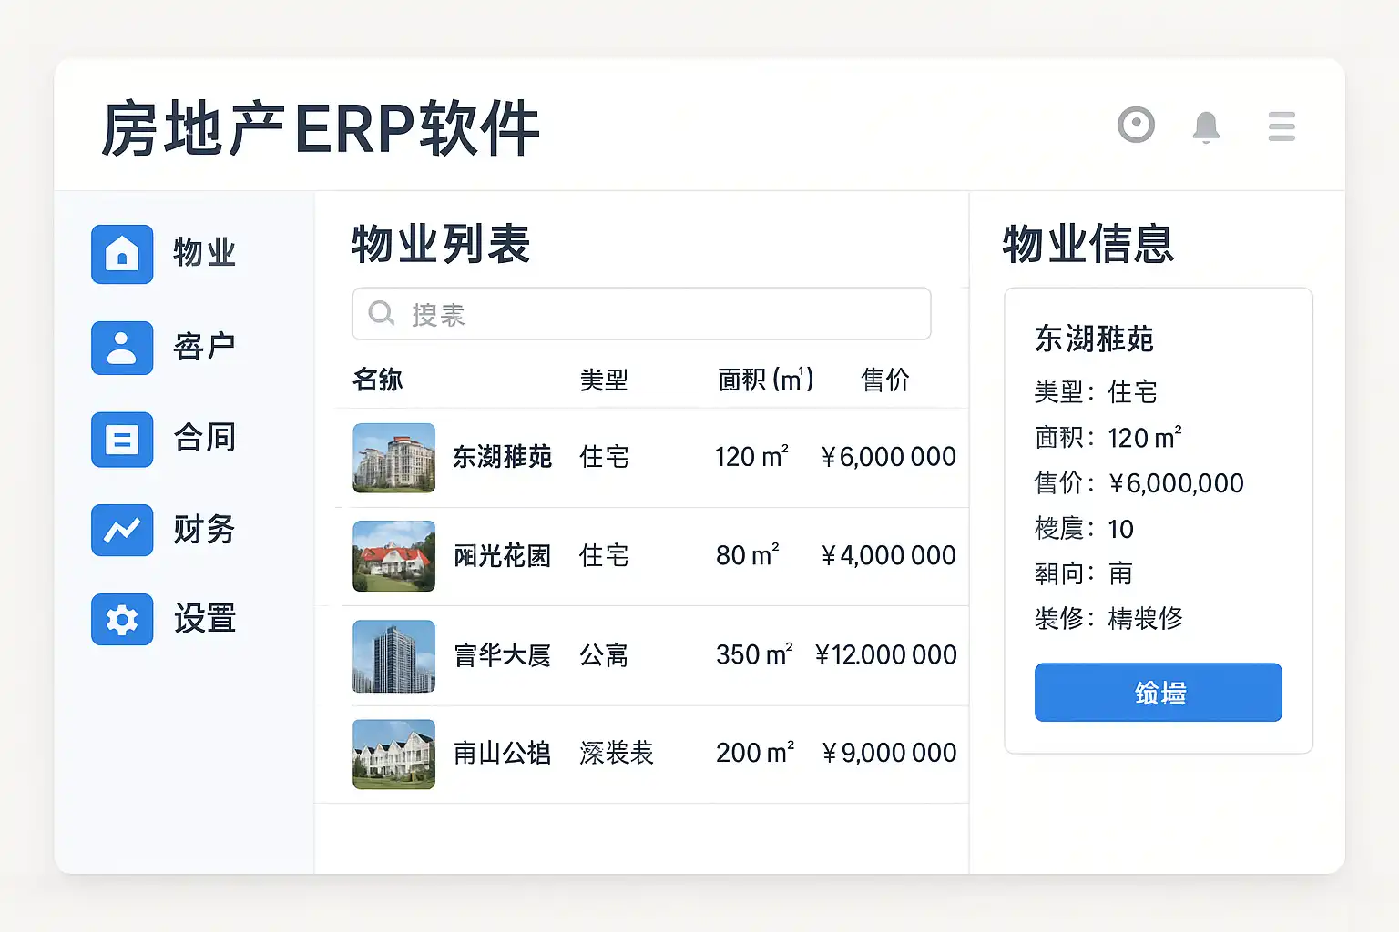Click the 房地产ERP软件 title
The height and width of the screenshot is (932, 1399).
(x=321, y=128)
